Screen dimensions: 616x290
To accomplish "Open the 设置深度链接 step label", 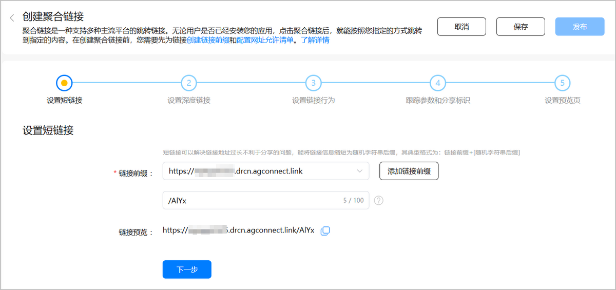I will coord(189,100).
